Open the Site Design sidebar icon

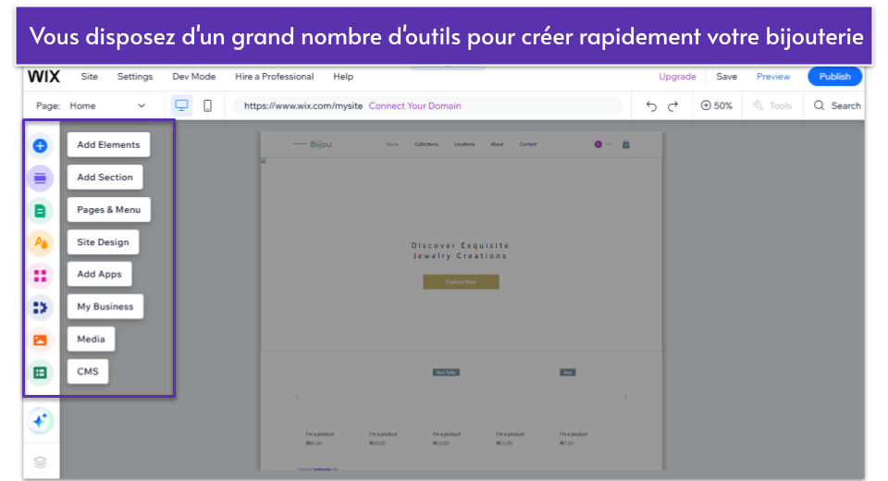40,243
